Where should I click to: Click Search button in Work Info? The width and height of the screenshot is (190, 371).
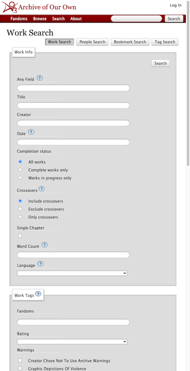160,64
